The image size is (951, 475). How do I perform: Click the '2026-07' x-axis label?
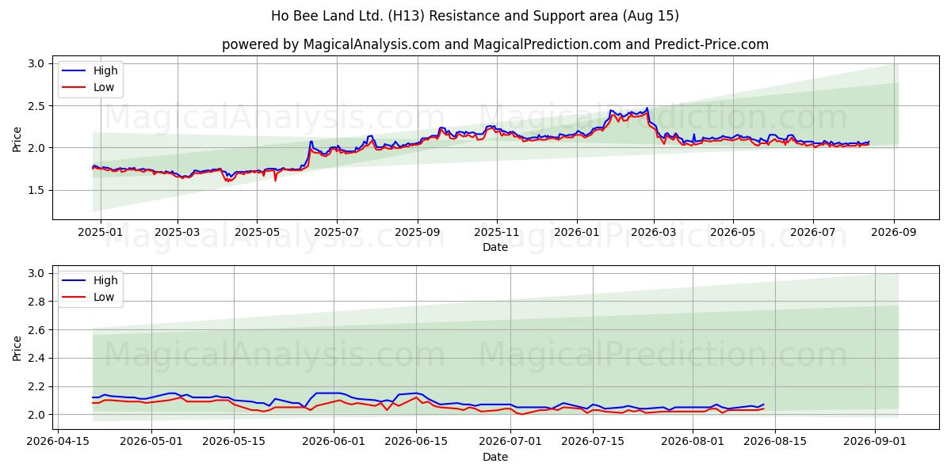click(x=813, y=232)
